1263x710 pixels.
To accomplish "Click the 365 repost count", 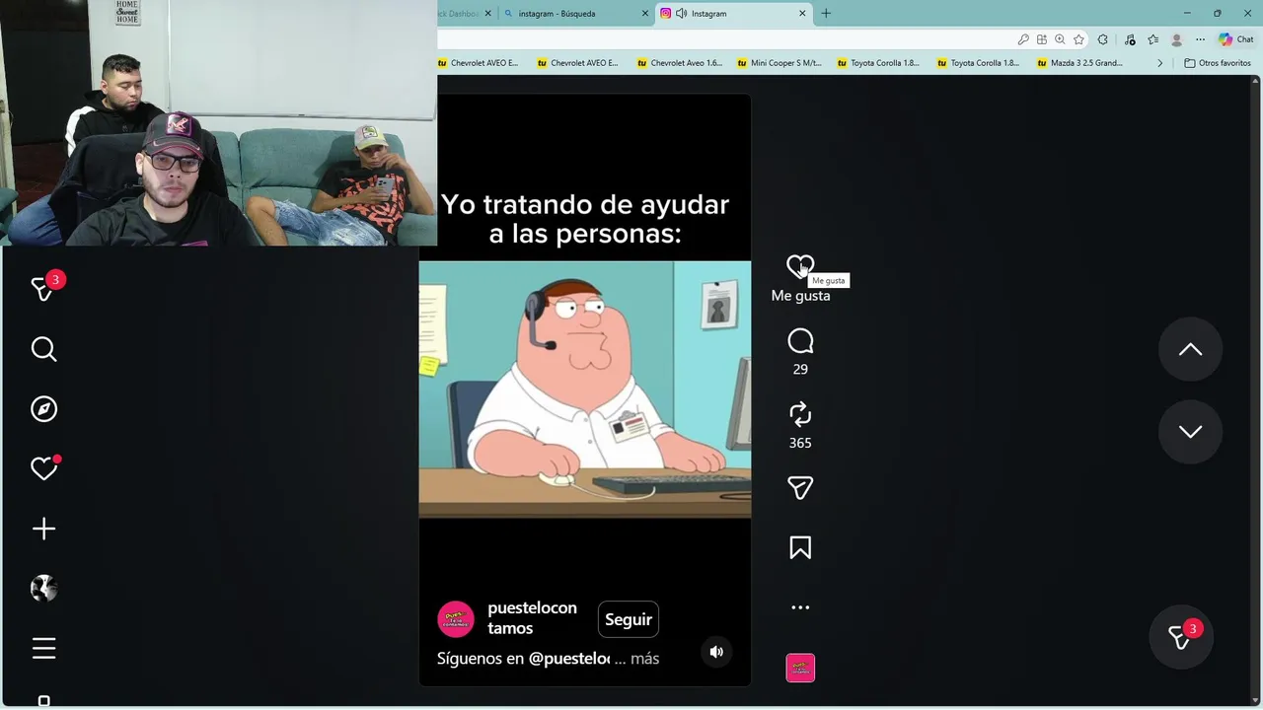I will click(800, 443).
